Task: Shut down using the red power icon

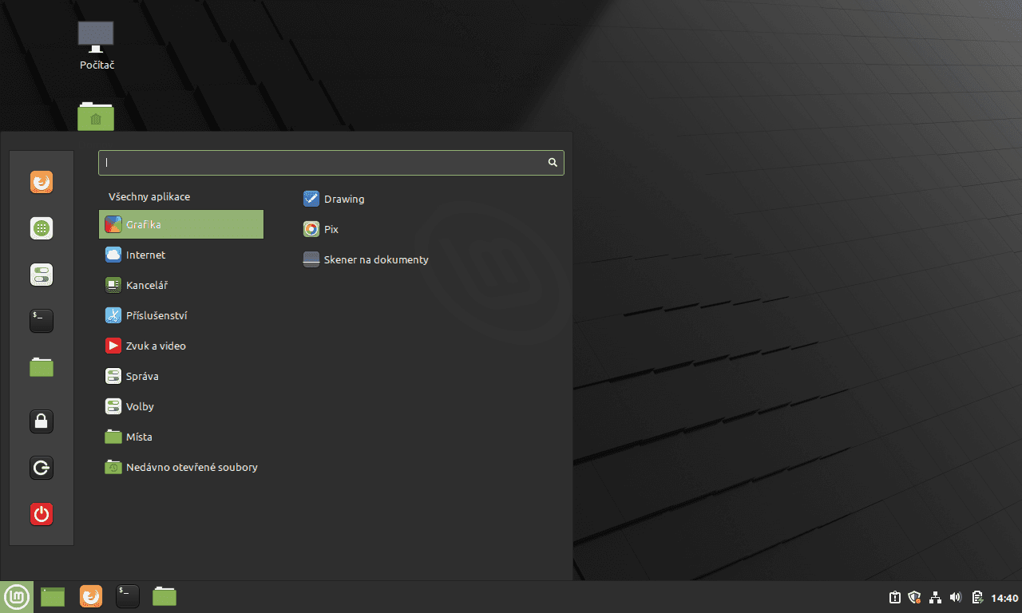Action: click(41, 514)
